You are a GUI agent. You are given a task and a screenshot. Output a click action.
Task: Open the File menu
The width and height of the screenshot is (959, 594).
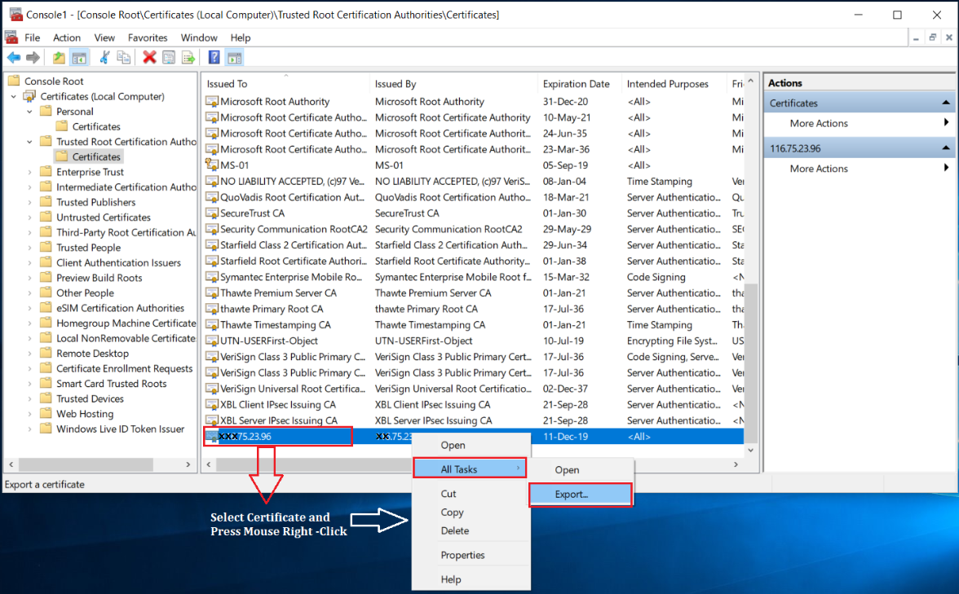click(x=33, y=37)
